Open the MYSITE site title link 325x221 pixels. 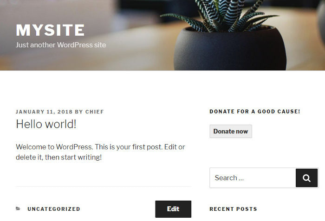[50, 30]
